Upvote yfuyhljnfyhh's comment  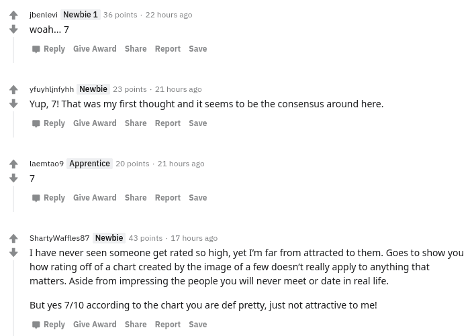coord(13,90)
